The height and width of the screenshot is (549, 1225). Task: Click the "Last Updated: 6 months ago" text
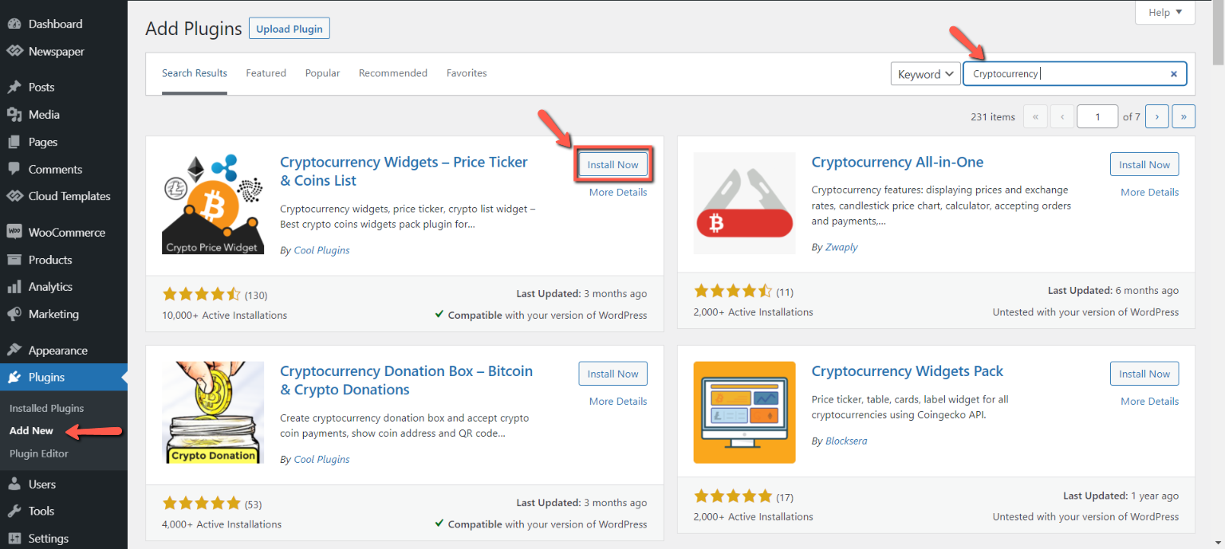1113,290
